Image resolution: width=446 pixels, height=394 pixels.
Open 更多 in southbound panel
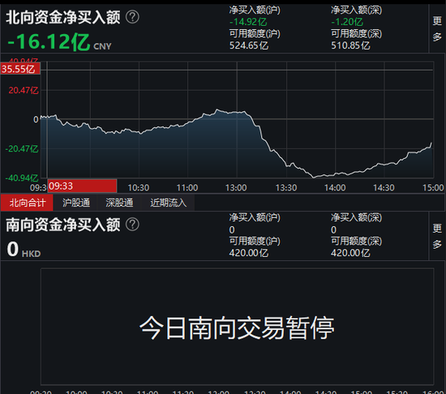tap(437, 236)
